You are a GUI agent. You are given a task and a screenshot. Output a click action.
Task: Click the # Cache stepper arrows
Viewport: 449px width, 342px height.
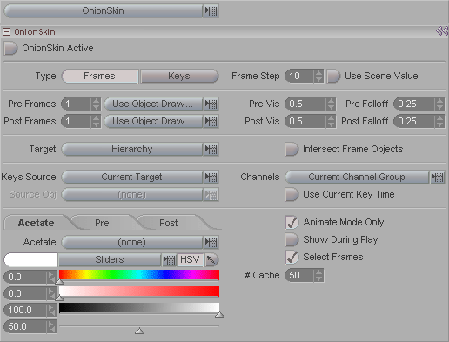[318, 275]
